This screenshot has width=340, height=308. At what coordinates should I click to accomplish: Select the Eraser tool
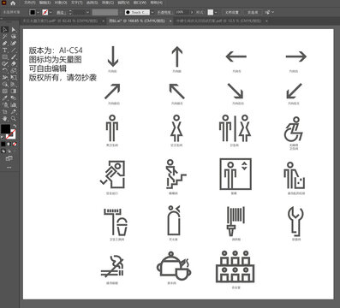click(14, 64)
